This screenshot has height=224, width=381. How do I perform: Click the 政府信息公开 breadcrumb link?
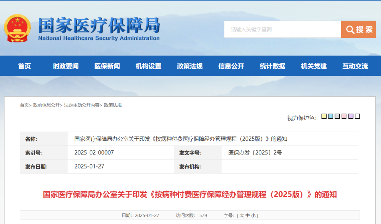(47, 105)
